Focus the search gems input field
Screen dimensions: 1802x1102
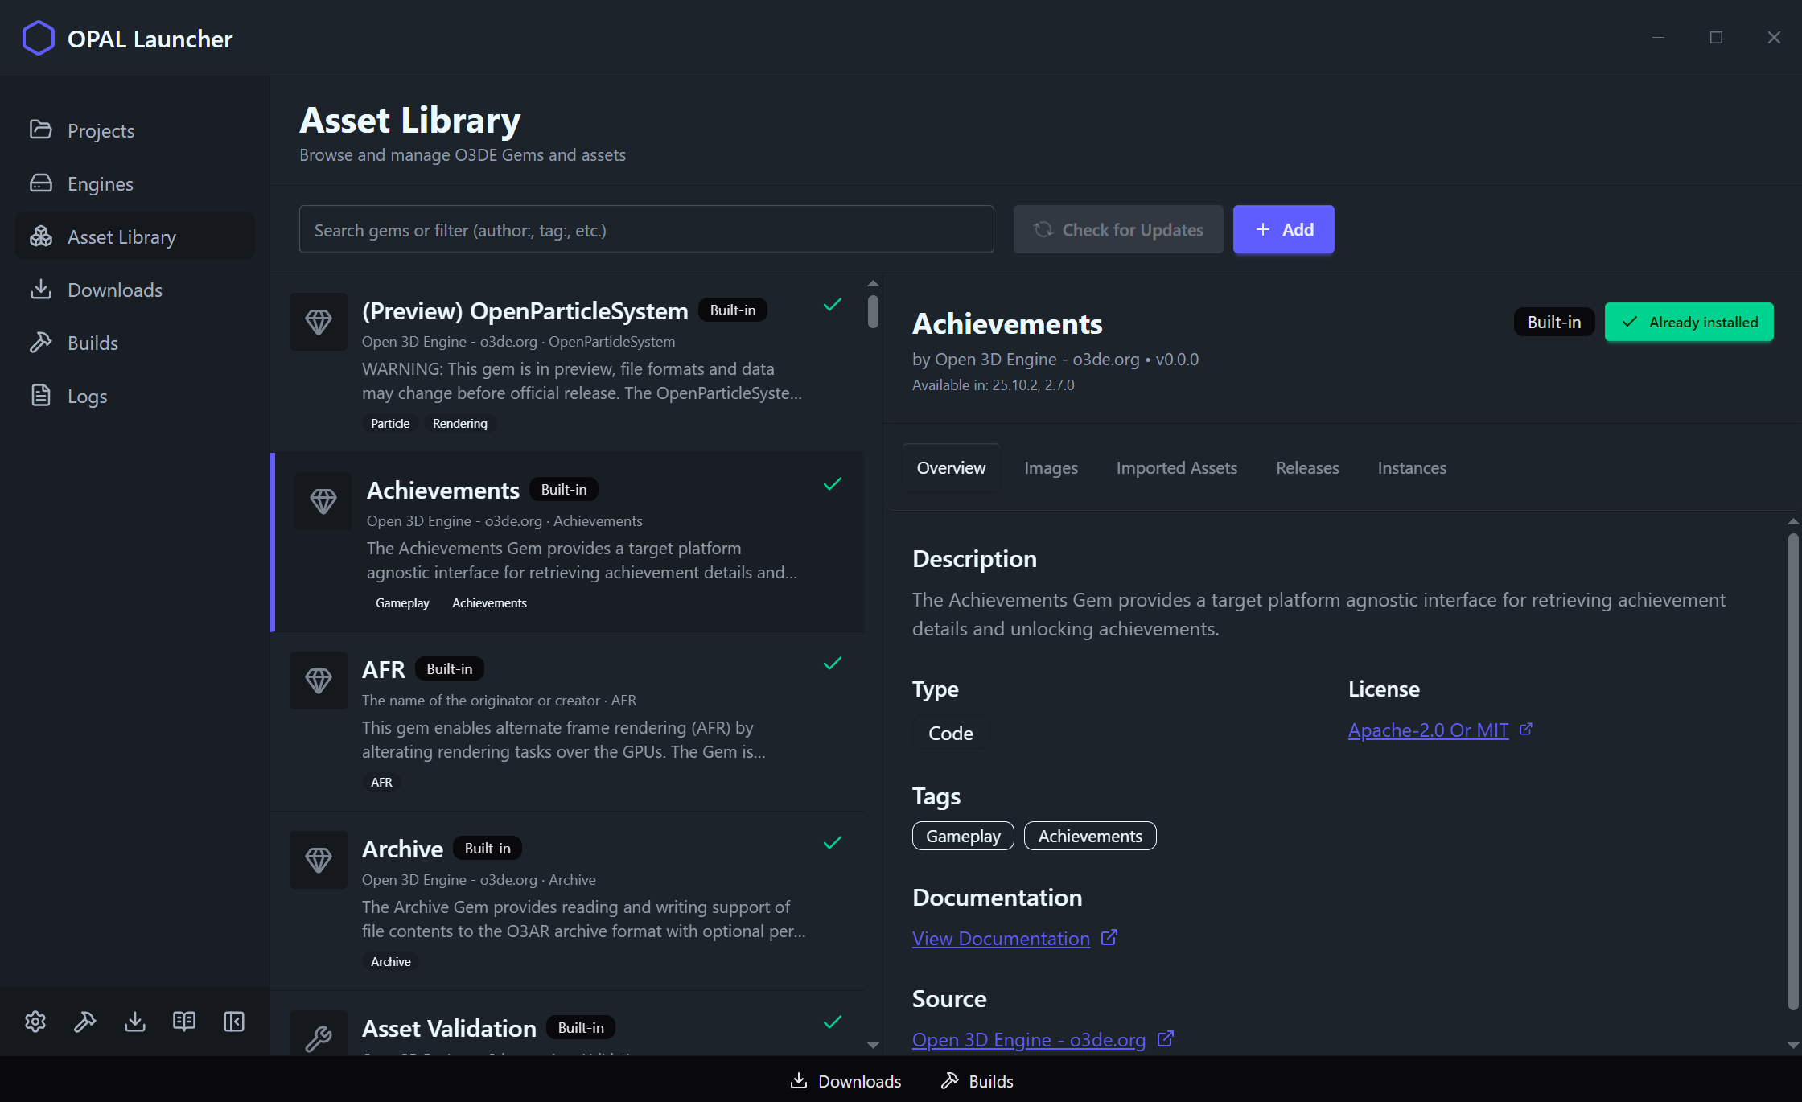click(647, 230)
